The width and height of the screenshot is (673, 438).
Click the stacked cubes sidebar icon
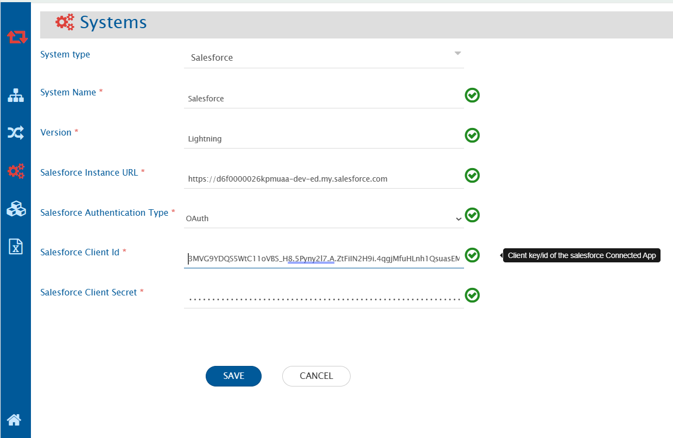[16, 209]
